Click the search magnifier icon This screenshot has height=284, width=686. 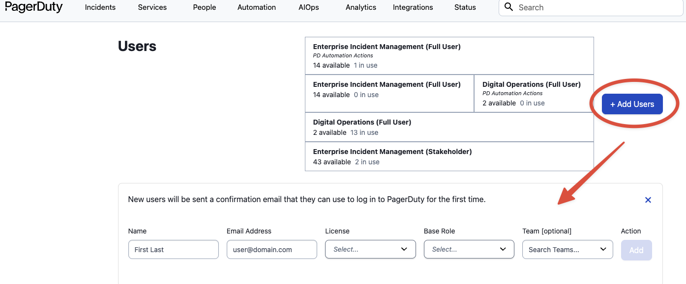pos(509,7)
